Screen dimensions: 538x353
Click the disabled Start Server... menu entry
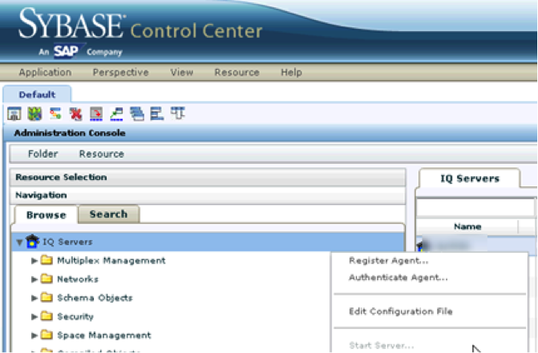[381, 345]
